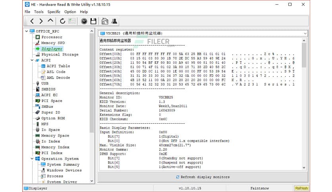Screen dimensions: 332x192
Task: Click the round clock toolbar icon
Action: [x=84, y=21]
